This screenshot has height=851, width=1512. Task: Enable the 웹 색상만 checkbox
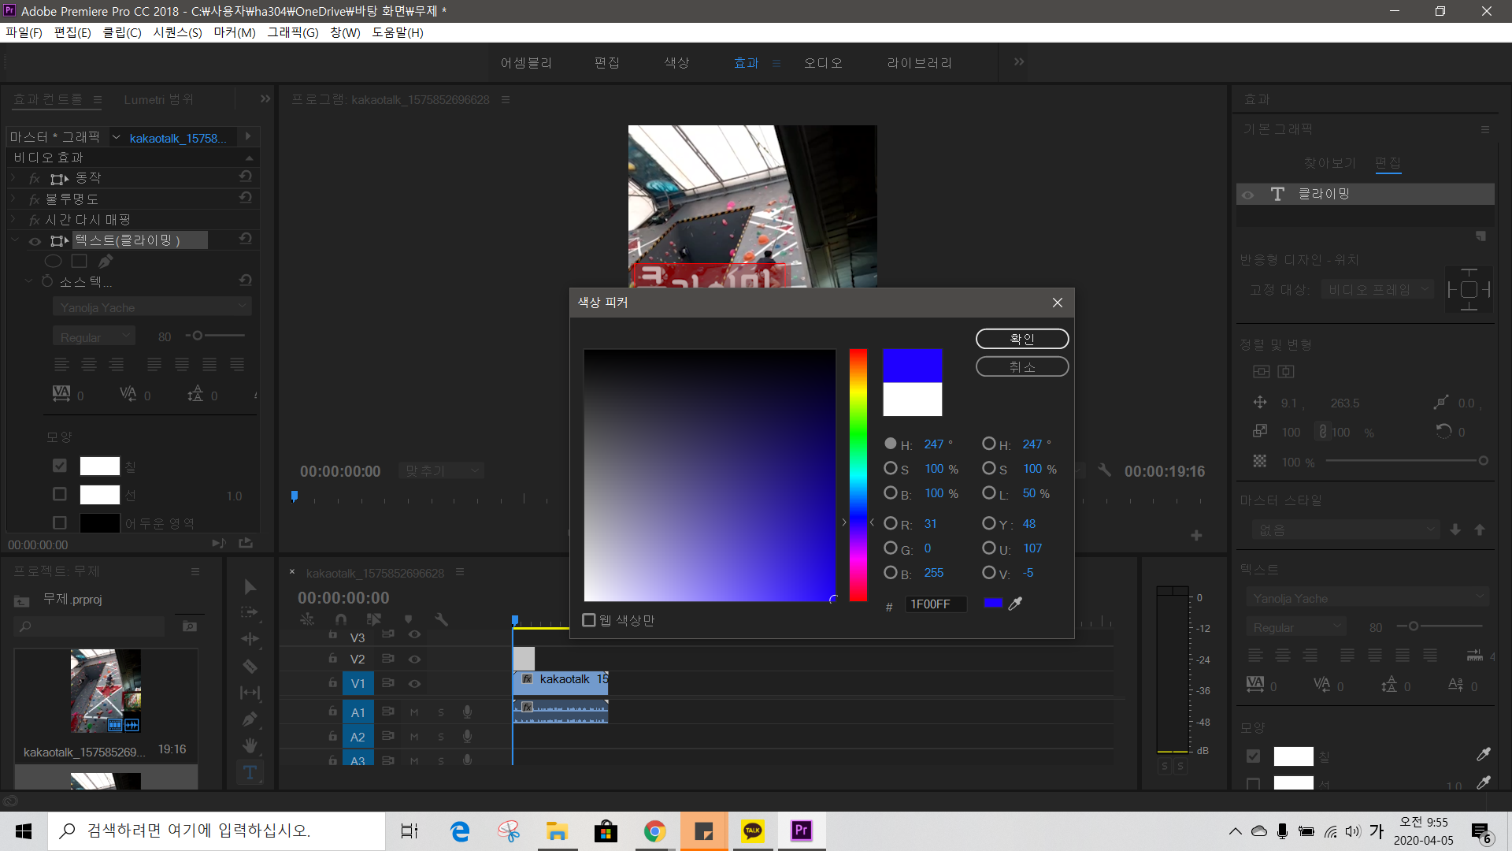[589, 620]
